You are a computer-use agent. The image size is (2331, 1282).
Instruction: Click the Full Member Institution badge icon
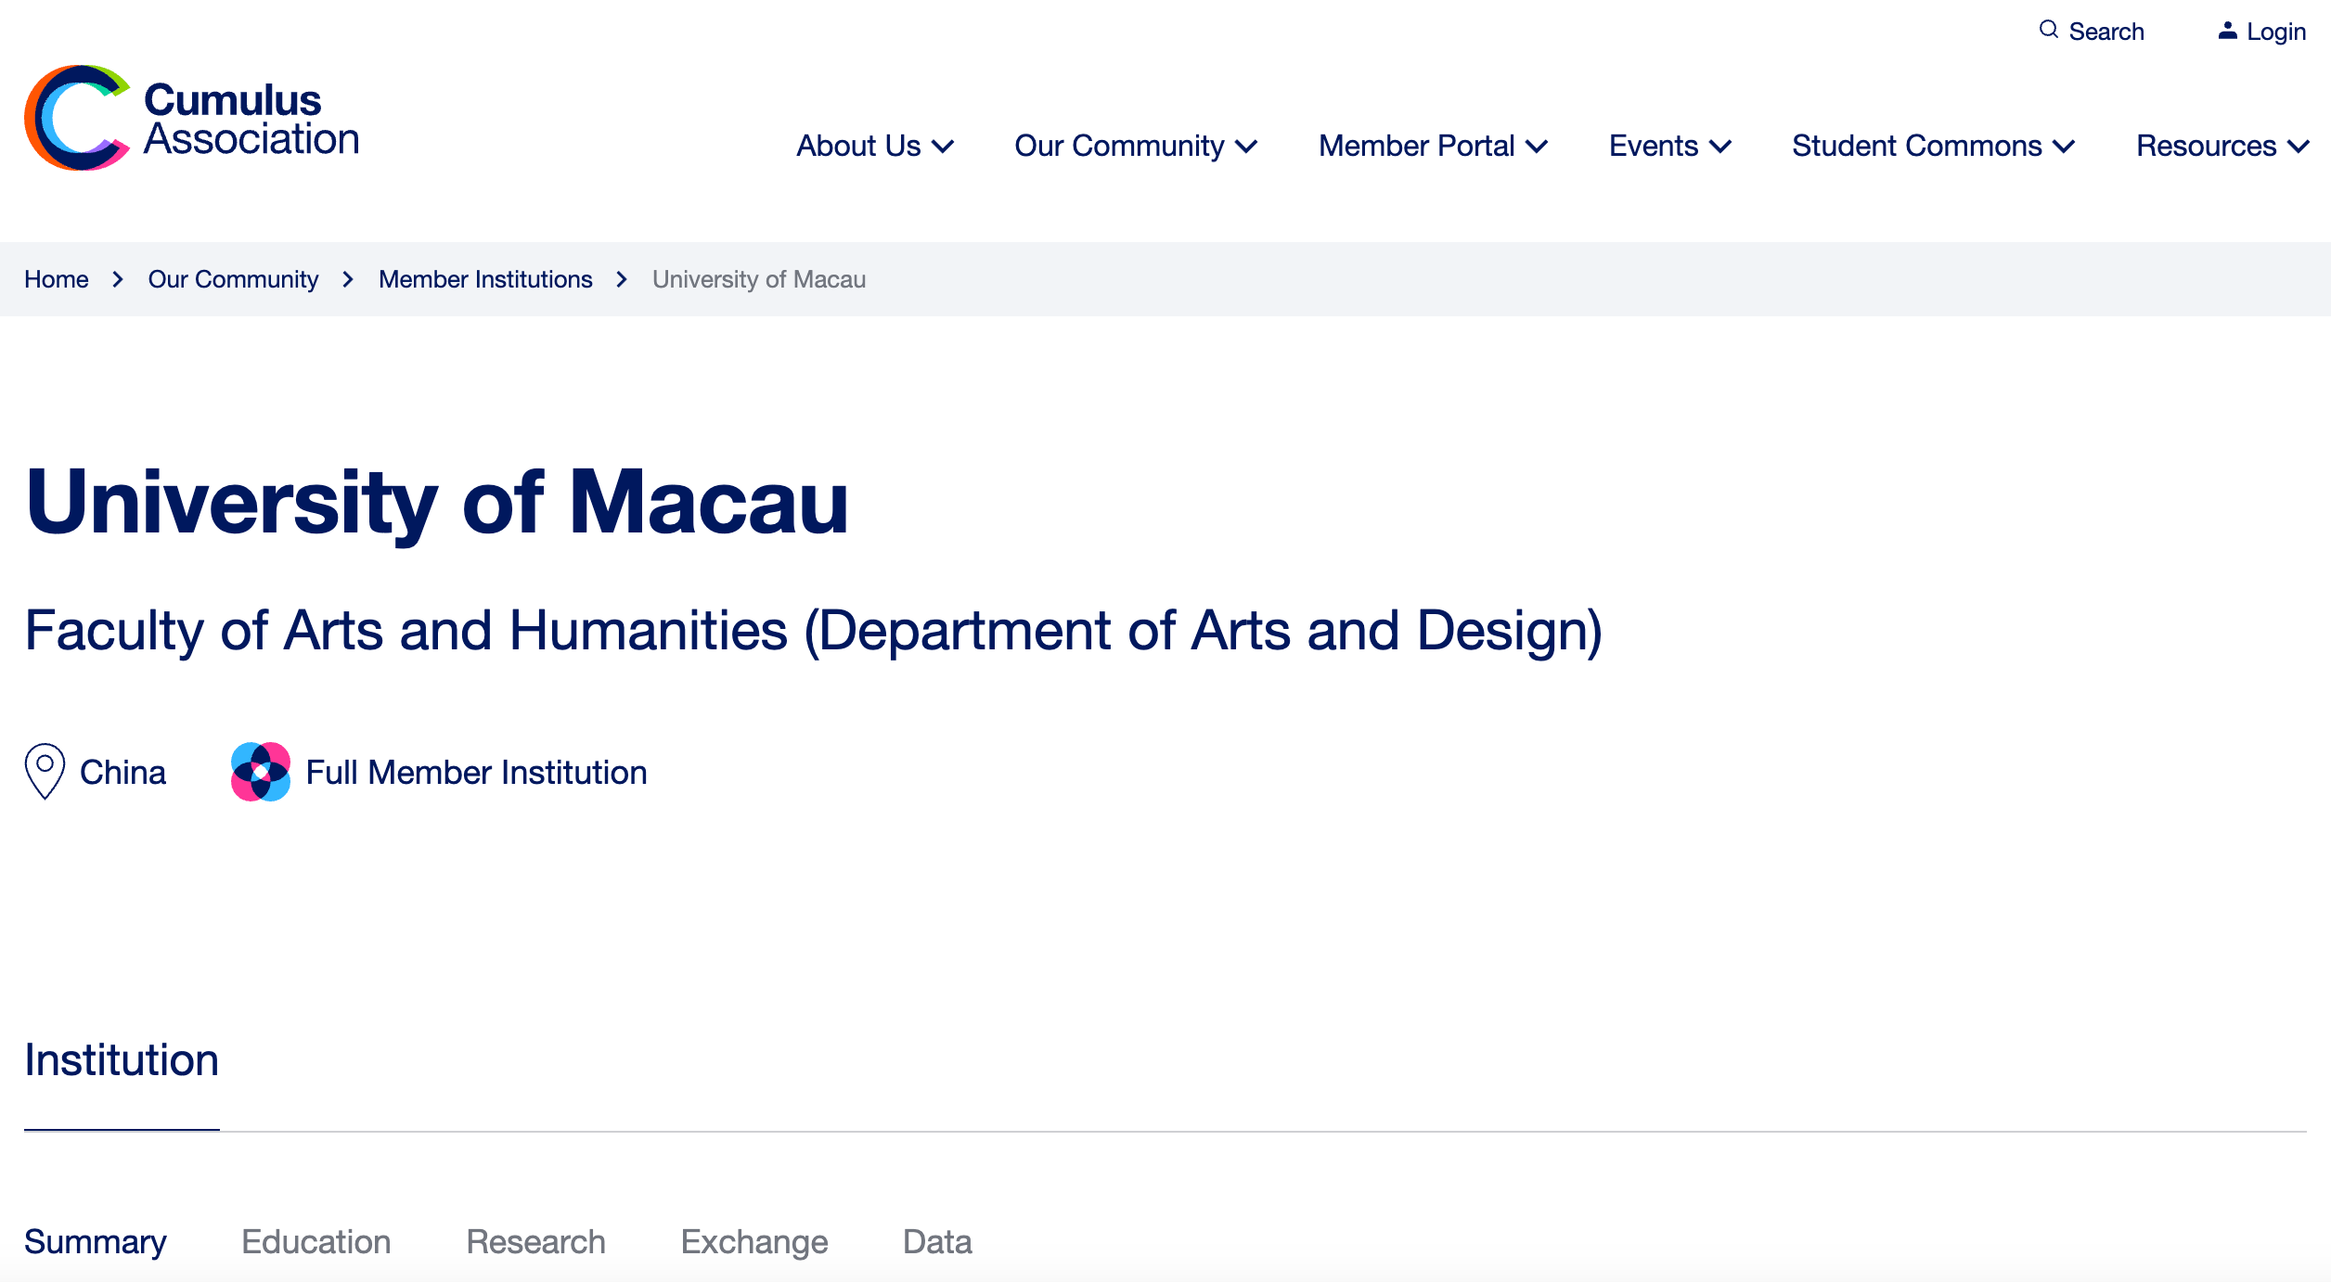pyautogui.click(x=261, y=771)
